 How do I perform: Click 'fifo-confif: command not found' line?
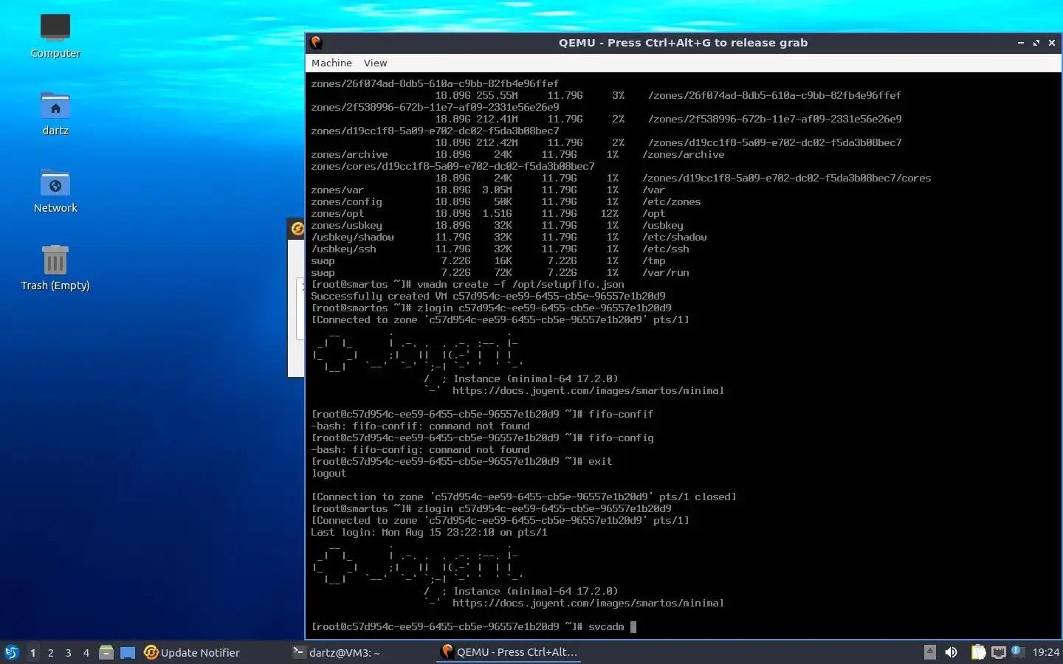coord(420,426)
